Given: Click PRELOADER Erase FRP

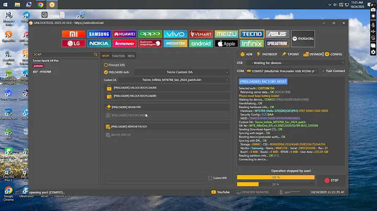Looking at the screenshot, I should [x=167, y=107].
